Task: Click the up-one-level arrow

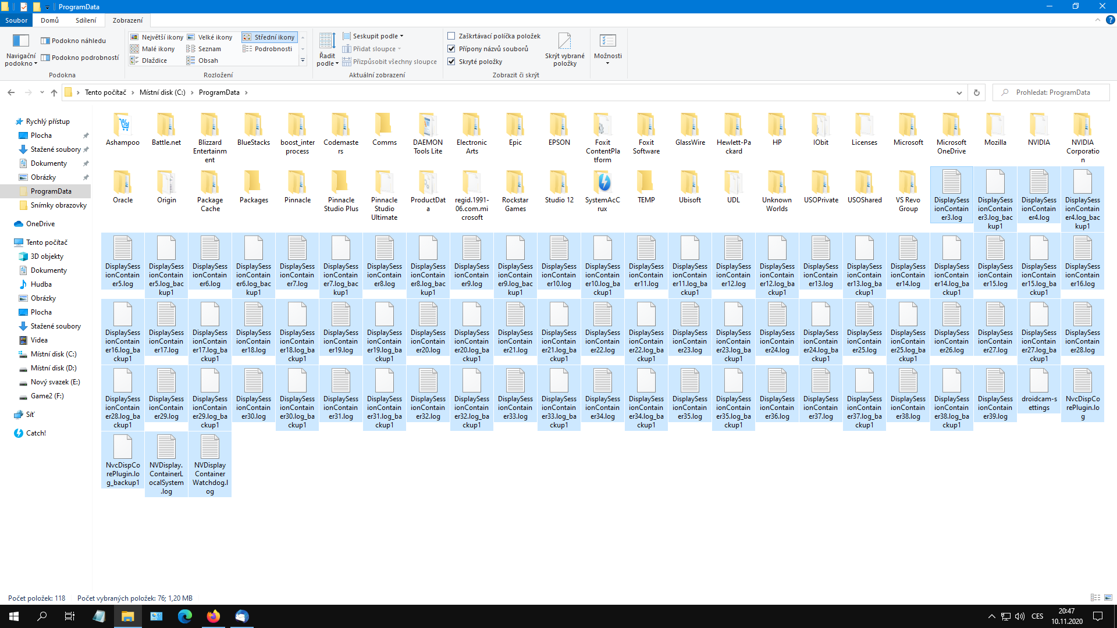Action: coord(54,92)
